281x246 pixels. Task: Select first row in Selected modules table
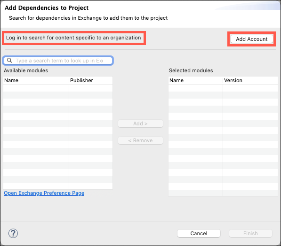pos(223,88)
